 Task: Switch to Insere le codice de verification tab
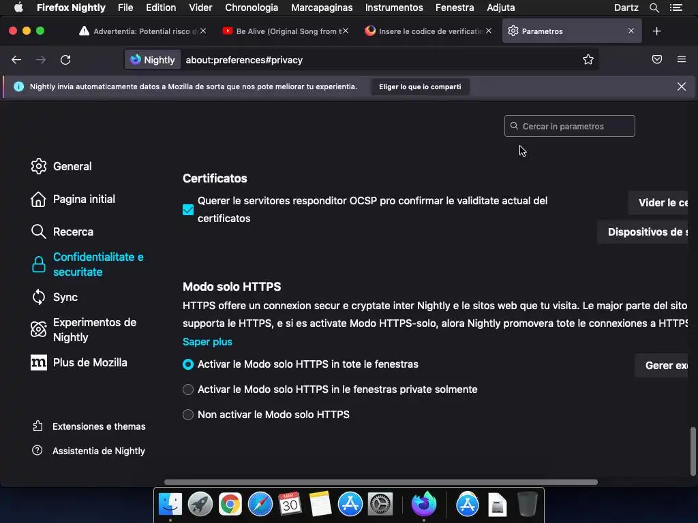click(427, 31)
